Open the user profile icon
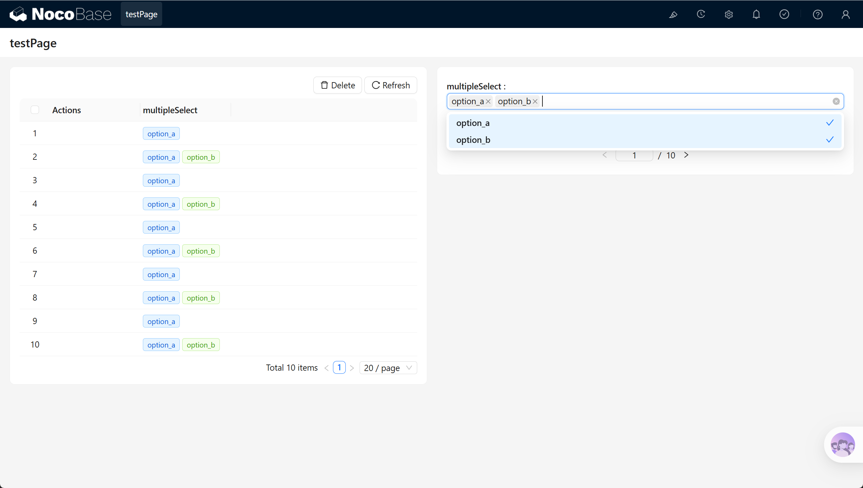The width and height of the screenshot is (863, 488). 846,14
